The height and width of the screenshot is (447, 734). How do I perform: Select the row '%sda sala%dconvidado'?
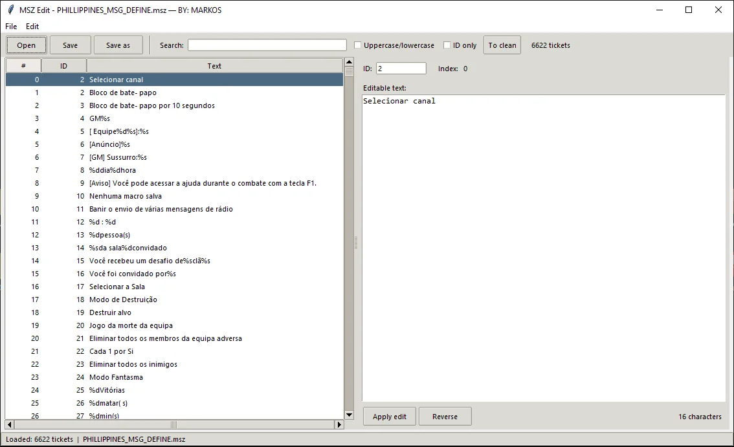coord(174,248)
